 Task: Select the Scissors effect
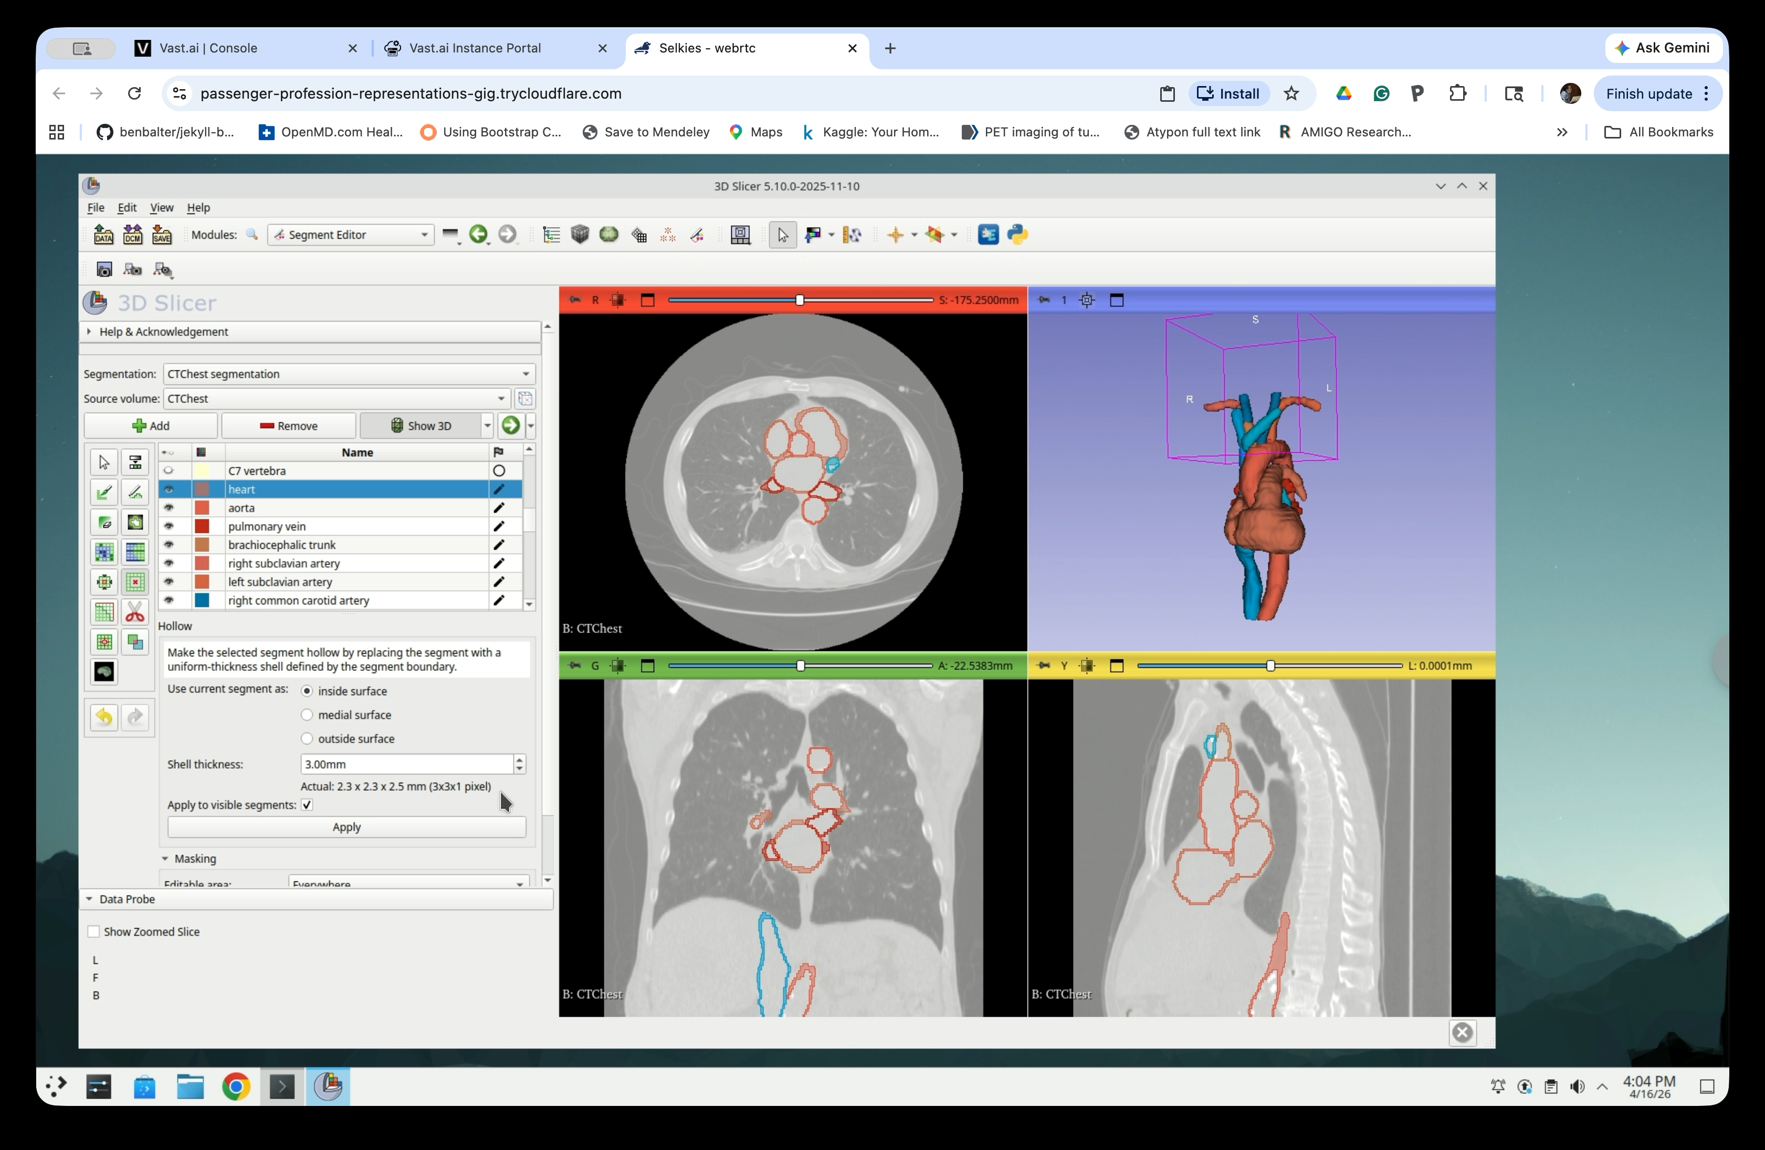[135, 612]
